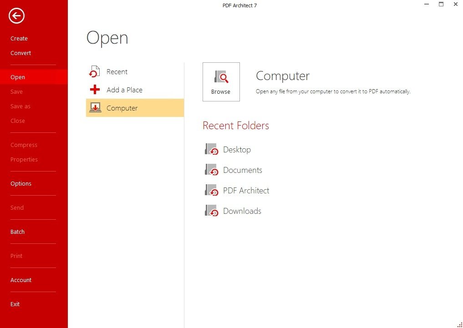
Task: Click Exit in the sidebar
Action: [x=15, y=304]
